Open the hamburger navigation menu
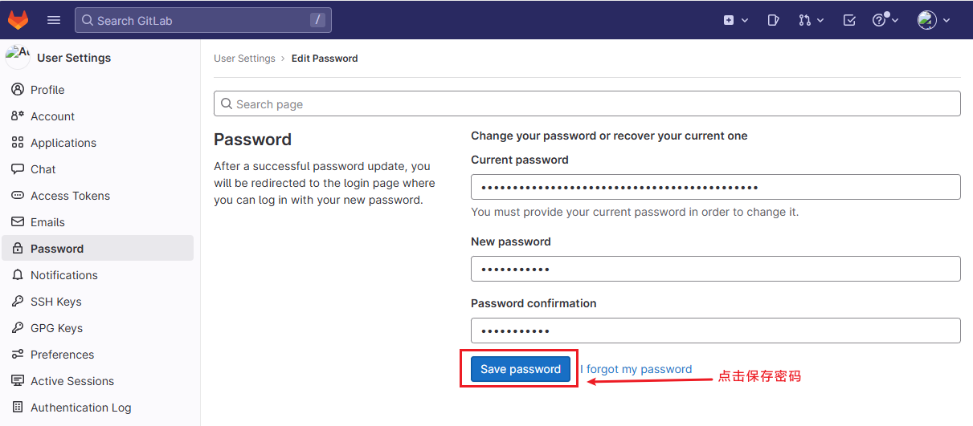This screenshot has width=973, height=426. coord(54,20)
